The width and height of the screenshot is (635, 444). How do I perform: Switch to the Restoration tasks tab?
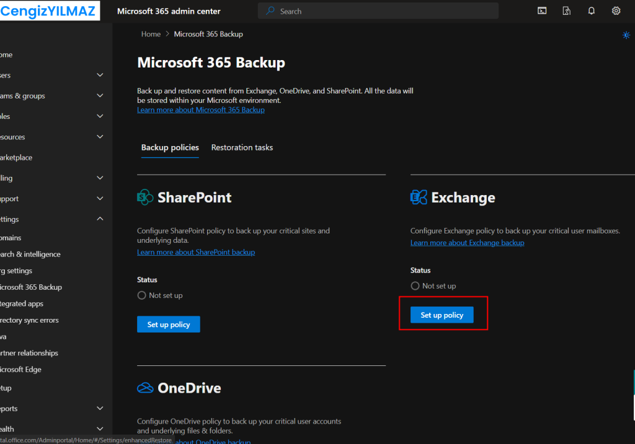pos(242,147)
